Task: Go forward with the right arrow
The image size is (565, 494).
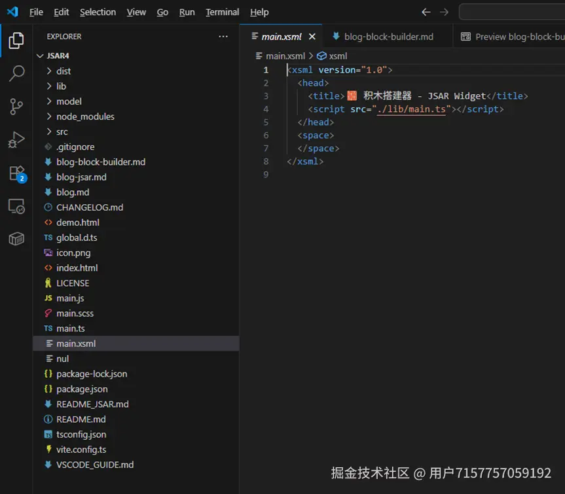Action: [444, 12]
